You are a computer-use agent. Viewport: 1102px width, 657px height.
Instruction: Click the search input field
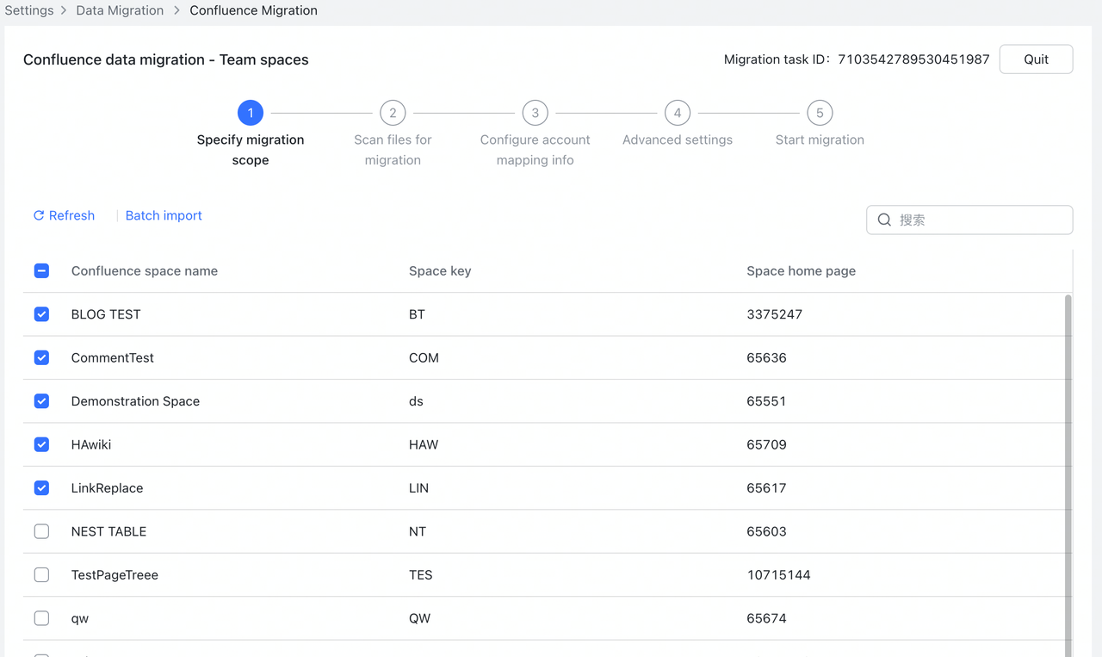(969, 220)
